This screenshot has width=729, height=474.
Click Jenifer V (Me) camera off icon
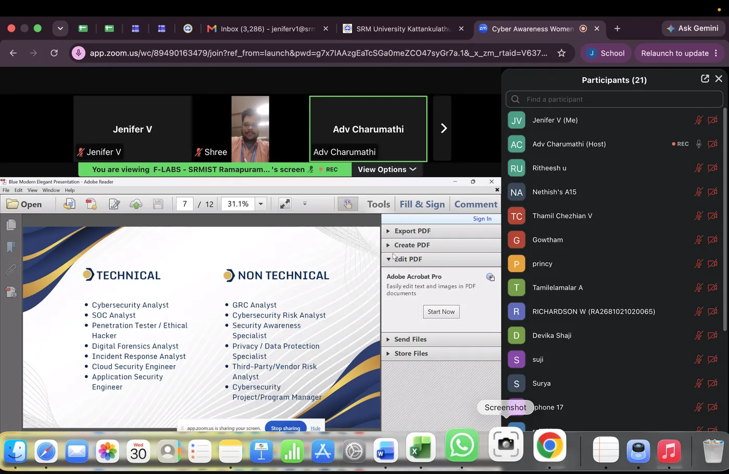(713, 120)
